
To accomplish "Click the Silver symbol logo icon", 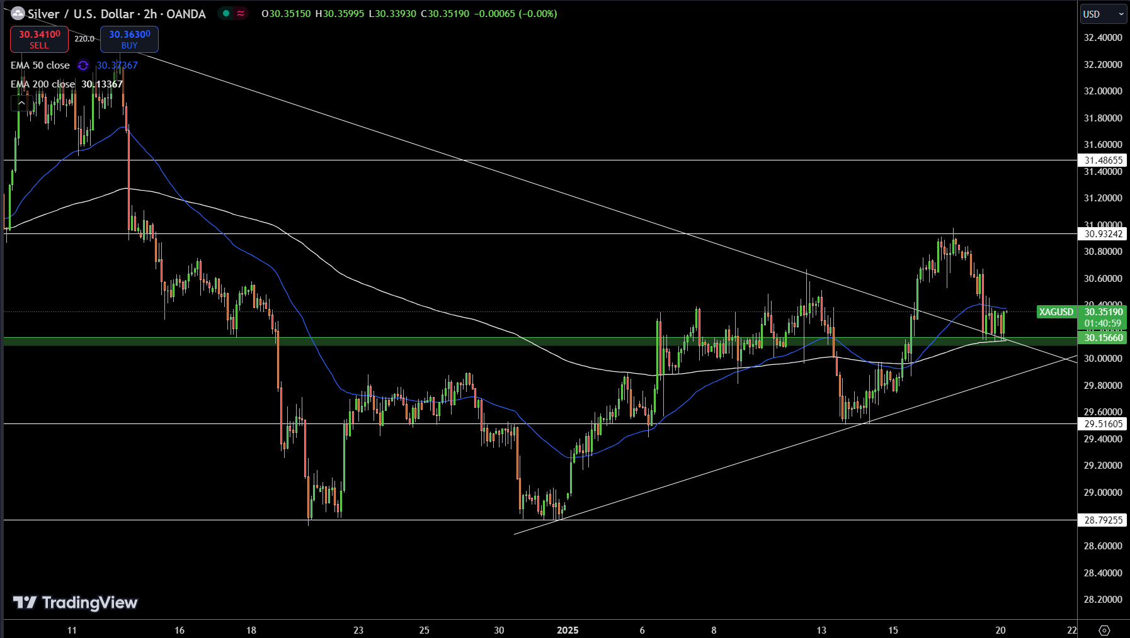I will point(18,13).
